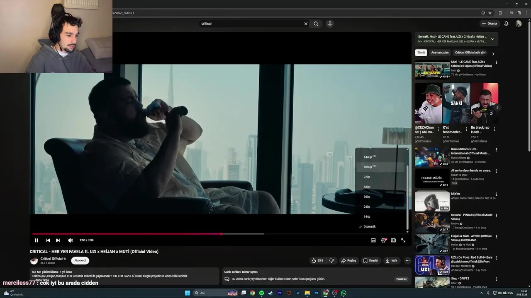The width and height of the screenshot is (531, 298).
Task: Subscribe with the Abone ol button
Action: pos(80,260)
